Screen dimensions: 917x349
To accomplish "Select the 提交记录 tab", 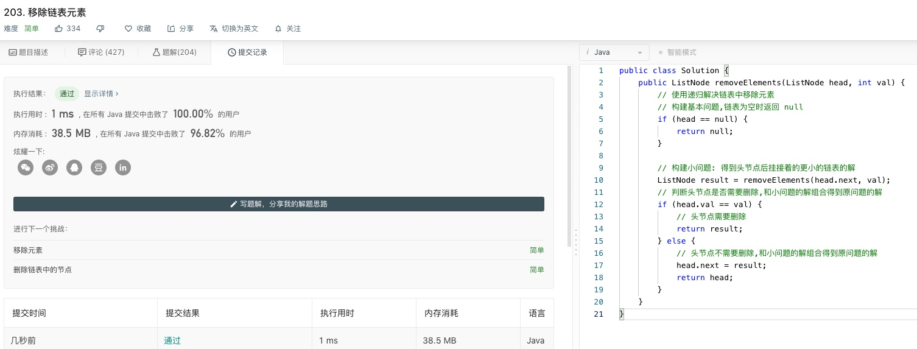I will click(x=247, y=52).
